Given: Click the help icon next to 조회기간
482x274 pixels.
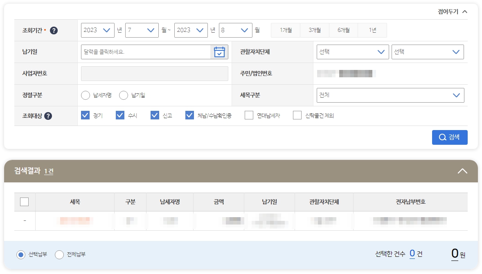Looking at the screenshot, I should [x=53, y=30].
